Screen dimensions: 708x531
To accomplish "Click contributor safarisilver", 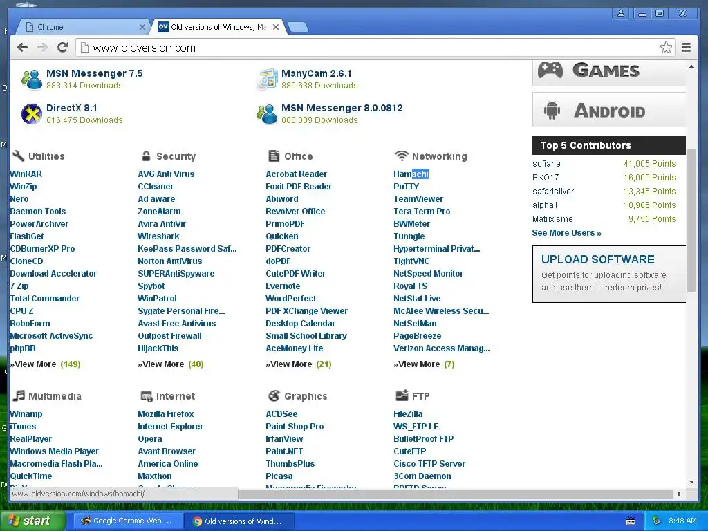I will point(553,191).
